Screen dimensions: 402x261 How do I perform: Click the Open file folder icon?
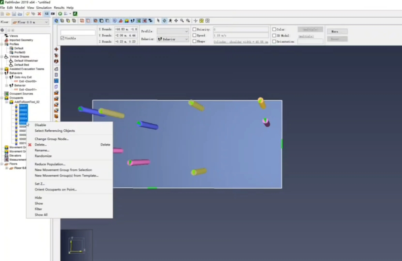tap(8, 14)
